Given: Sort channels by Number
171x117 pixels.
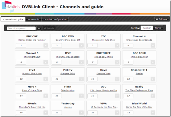Looking at the screenshot, I should point(147,28).
